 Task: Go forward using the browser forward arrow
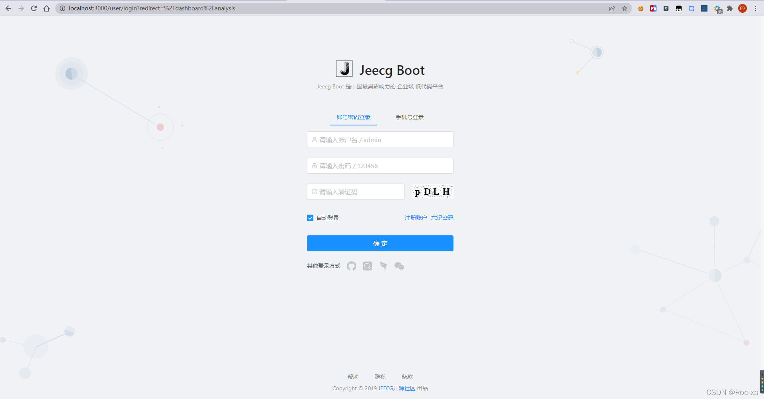click(21, 8)
